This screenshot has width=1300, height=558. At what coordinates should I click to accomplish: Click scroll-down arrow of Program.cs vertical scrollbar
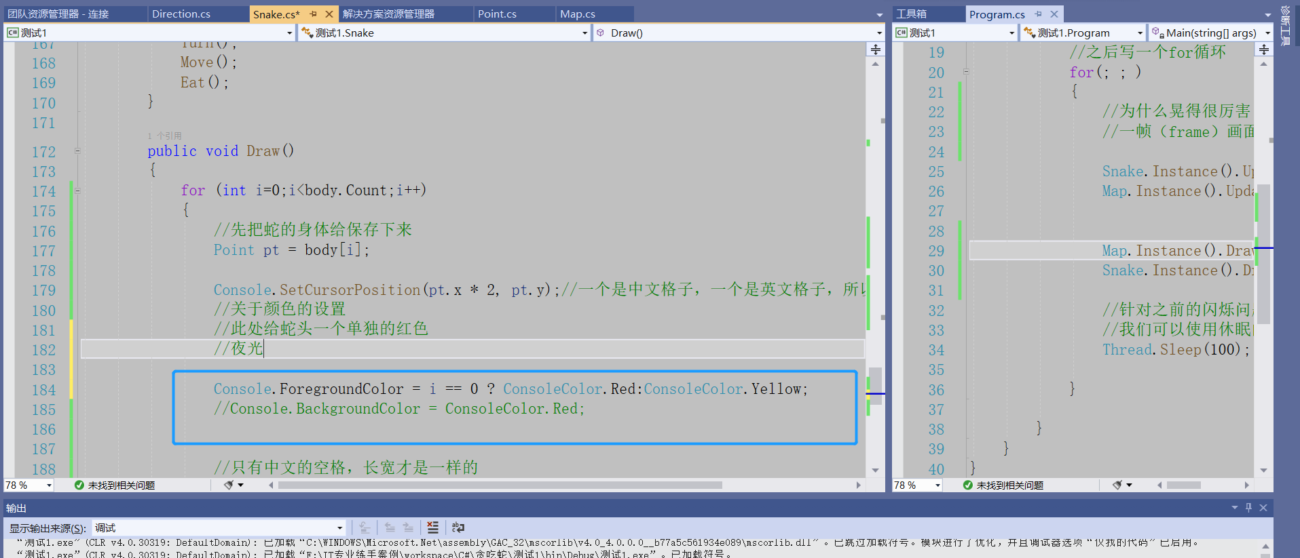1263,470
